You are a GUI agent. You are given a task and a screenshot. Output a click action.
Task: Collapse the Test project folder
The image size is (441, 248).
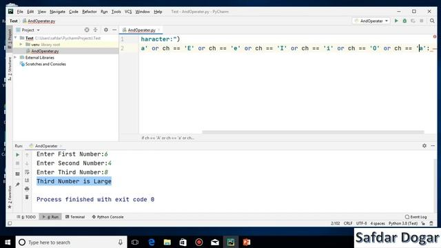(16, 38)
